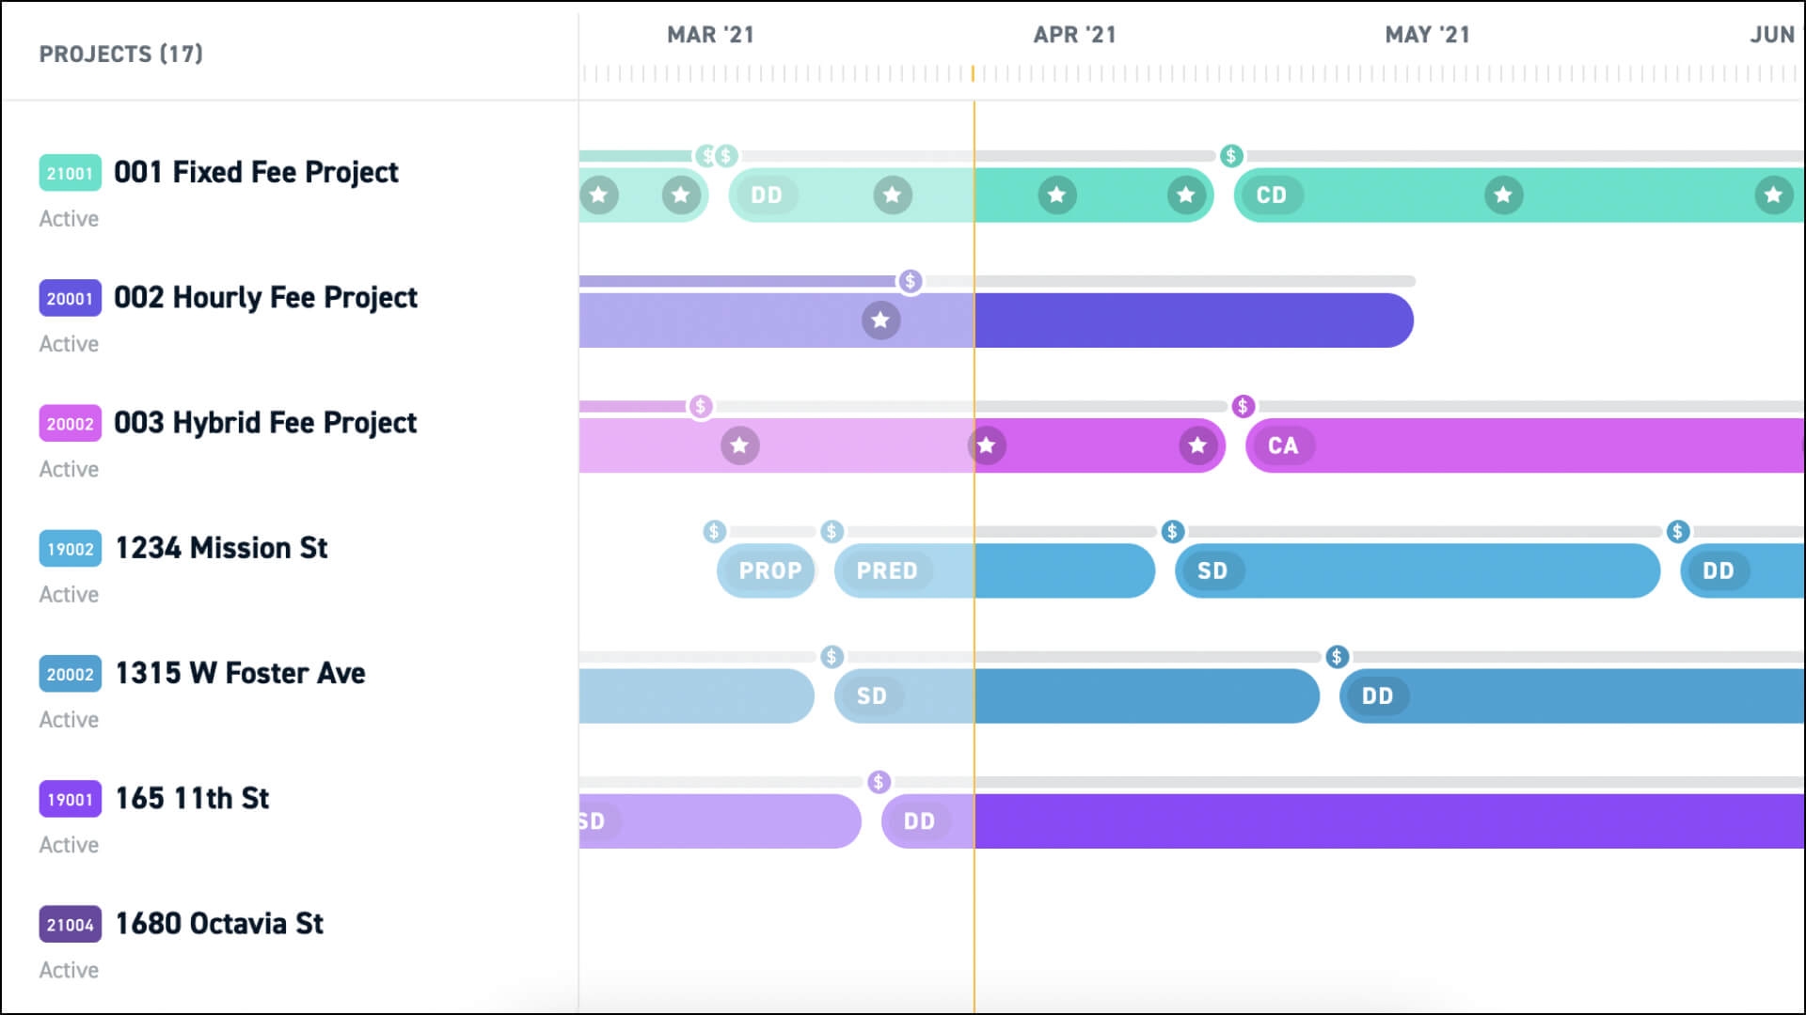Click the PROJECTS (17) column header
1806x1015 pixels.
click(120, 54)
